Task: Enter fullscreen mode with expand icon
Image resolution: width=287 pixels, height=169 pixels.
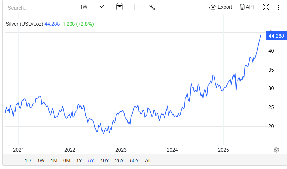Action: click(x=266, y=7)
